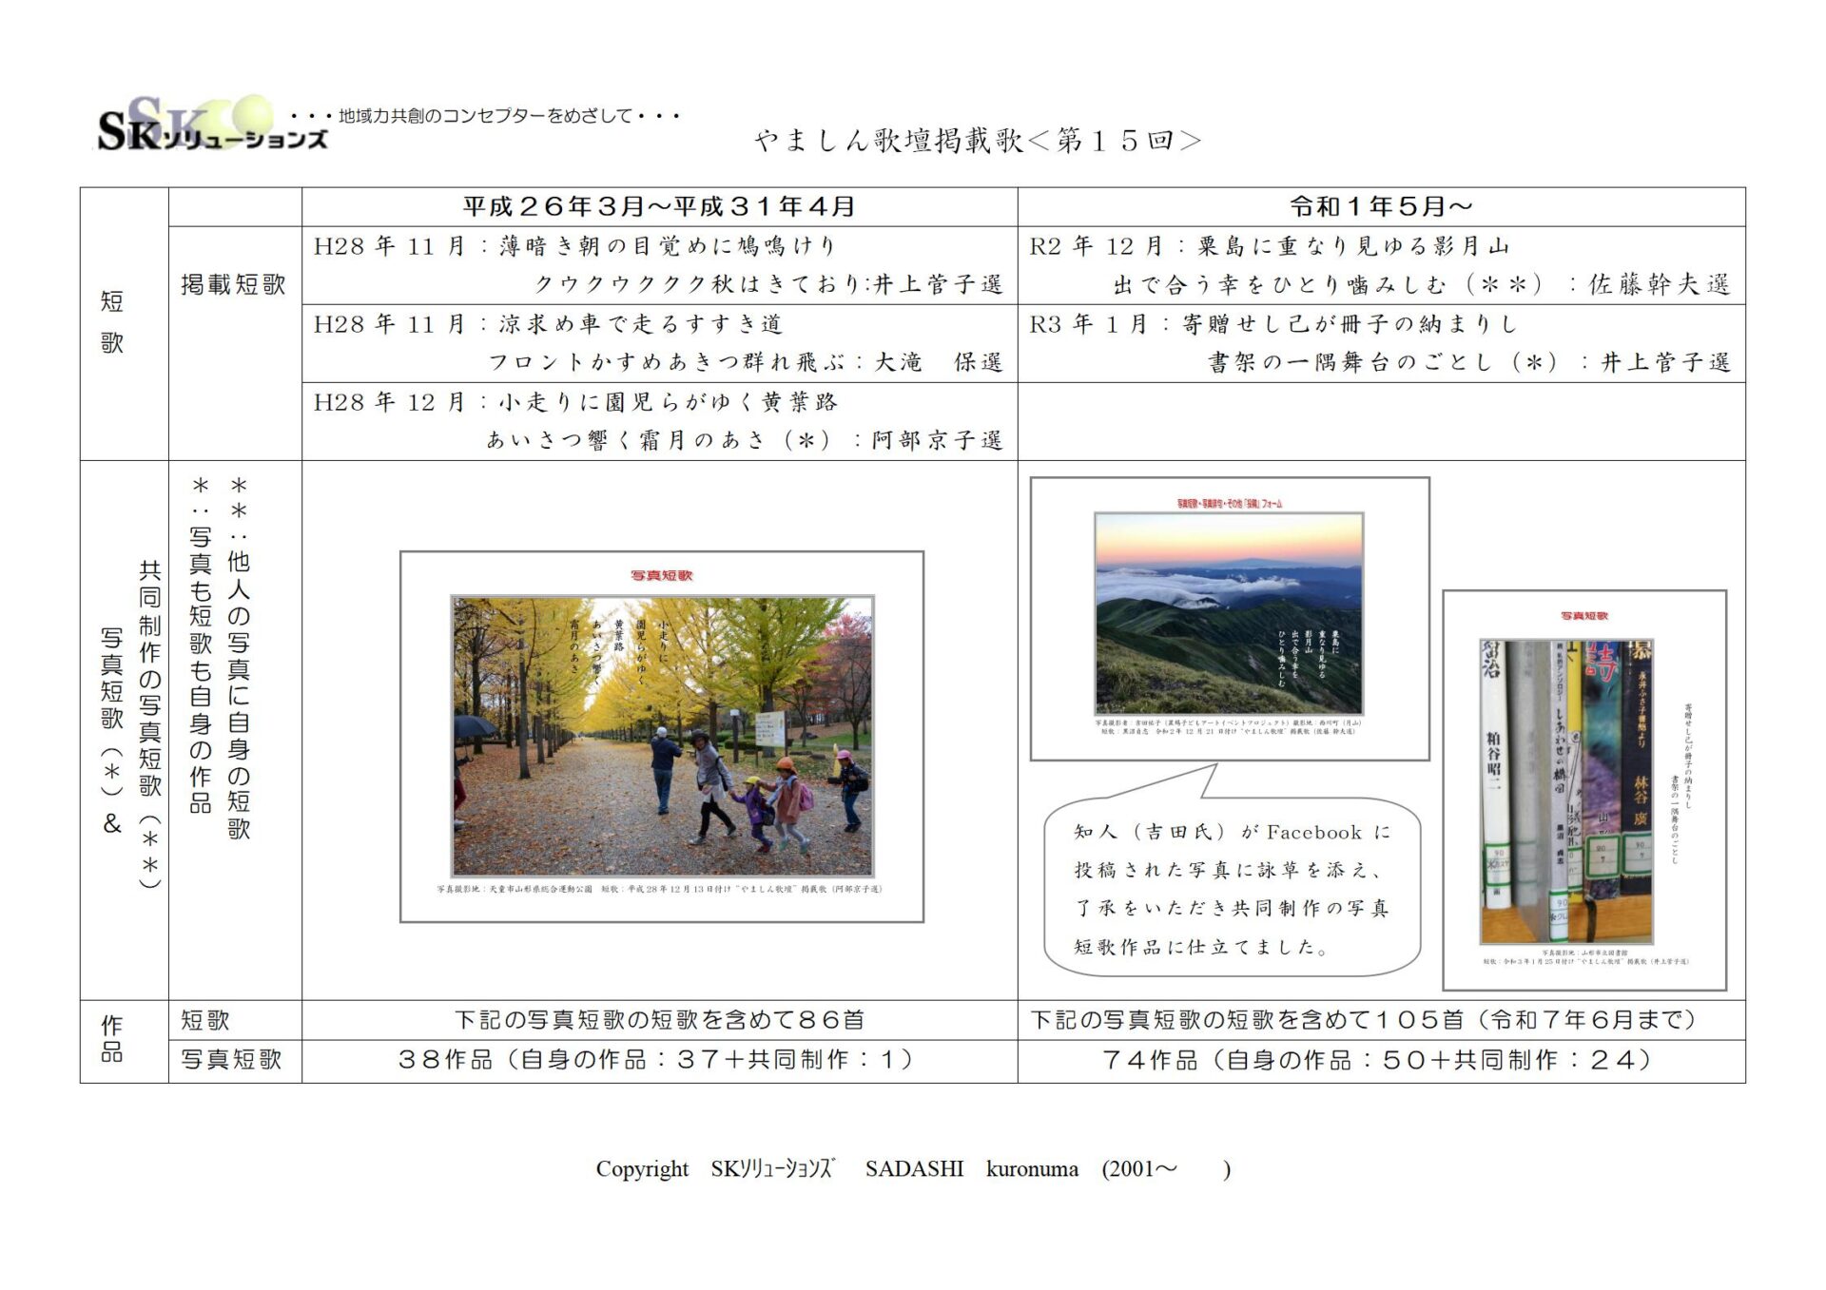The width and height of the screenshot is (1826, 1290).
Task: Open the ginkgo avenue photo tanka image
Action: coord(662,737)
